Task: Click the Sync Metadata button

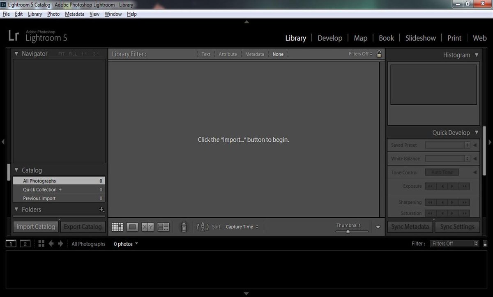Action: pos(410,227)
